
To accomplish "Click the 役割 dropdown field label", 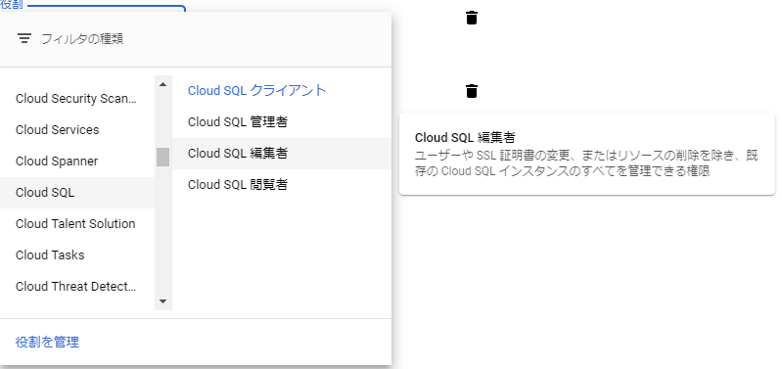I will (12, 5).
